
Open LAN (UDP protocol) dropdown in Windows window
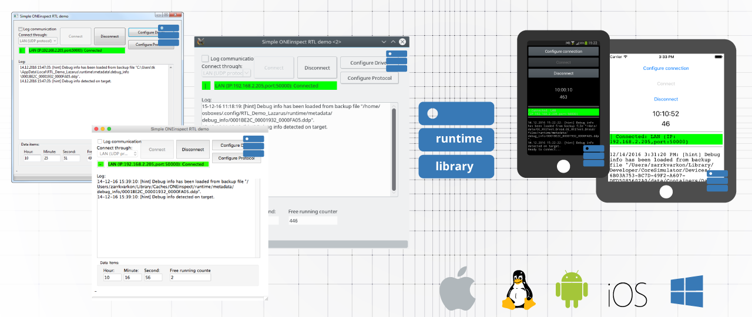(x=38, y=41)
